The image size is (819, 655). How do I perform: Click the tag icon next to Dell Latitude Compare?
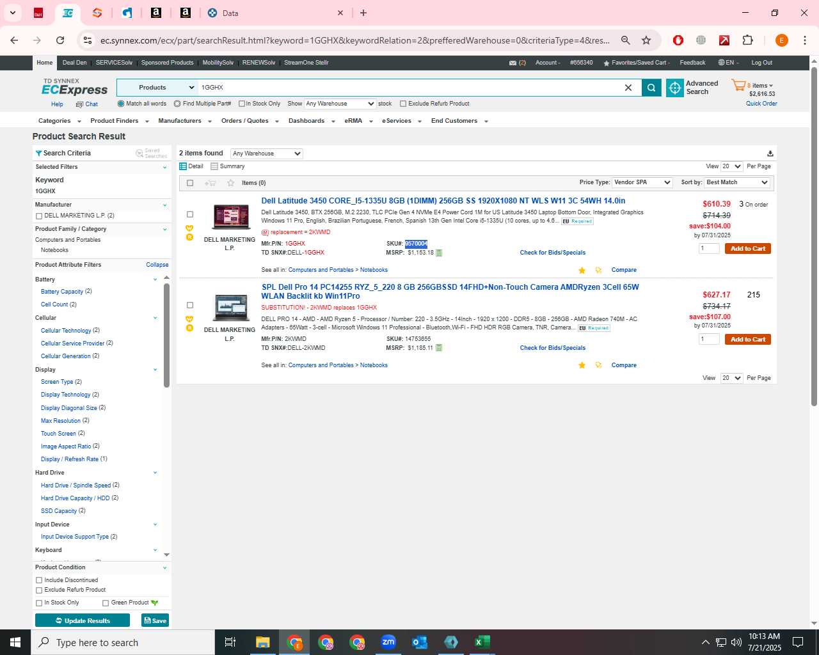pyautogui.click(x=598, y=270)
